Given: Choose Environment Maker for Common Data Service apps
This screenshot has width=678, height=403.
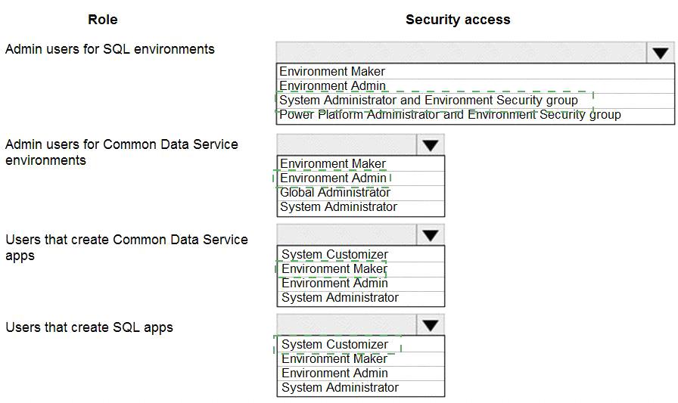Looking at the screenshot, I should click(x=361, y=268).
